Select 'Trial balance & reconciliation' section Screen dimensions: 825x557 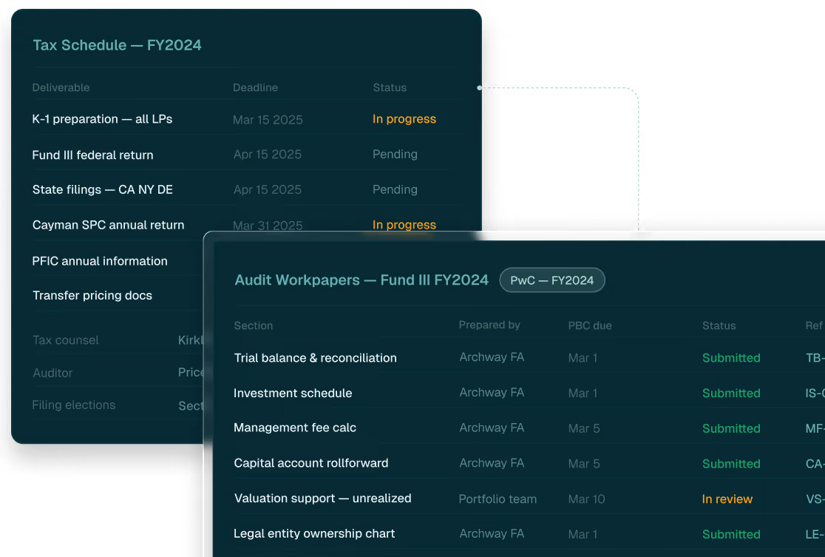315,358
